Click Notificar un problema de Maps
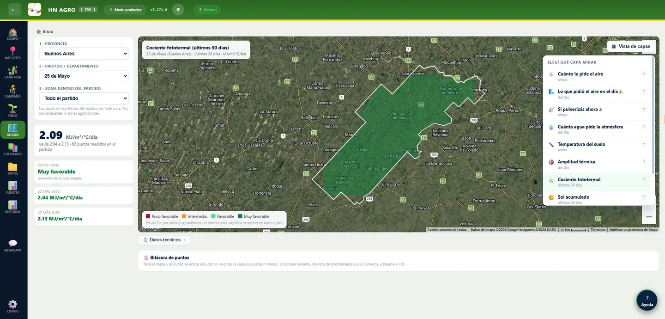 pyautogui.click(x=633, y=230)
